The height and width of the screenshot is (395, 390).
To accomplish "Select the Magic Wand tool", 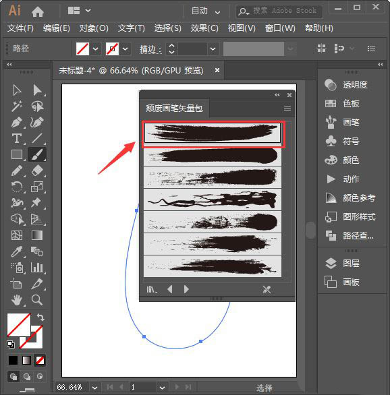I will 17,106.
